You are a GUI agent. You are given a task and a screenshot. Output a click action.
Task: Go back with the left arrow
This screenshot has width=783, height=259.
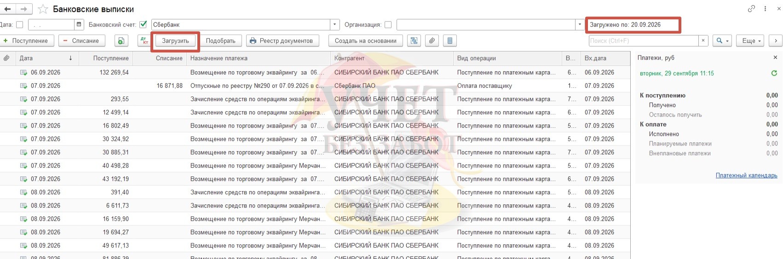pos(7,9)
